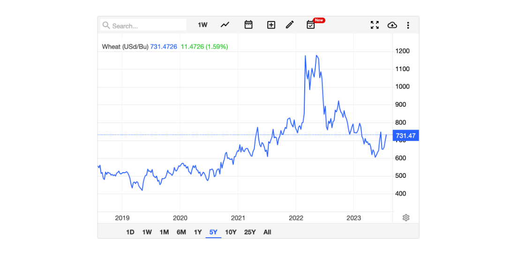Image resolution: width=511 pixels, height=262 pixels.
Task: Select the pencil drawing tool
Action: tap(290, 25)
